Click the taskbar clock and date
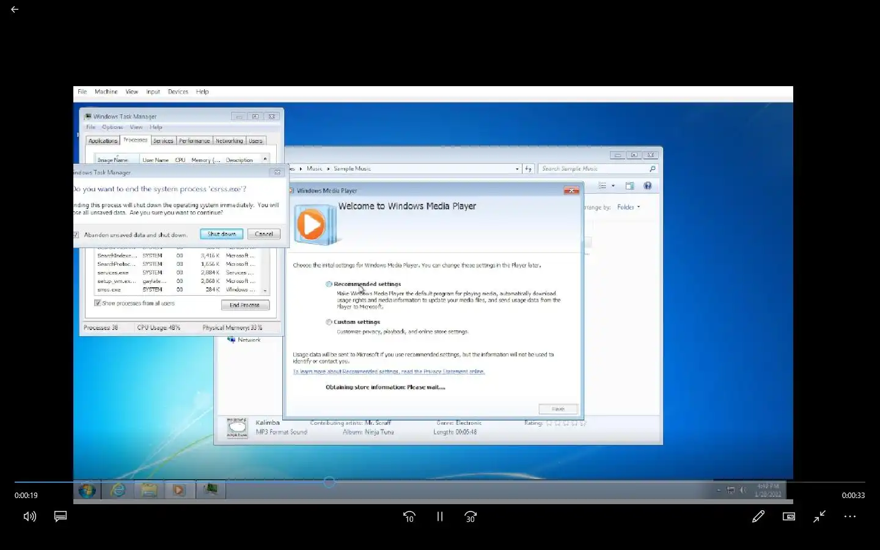880x550 pixels. [768, 490]
